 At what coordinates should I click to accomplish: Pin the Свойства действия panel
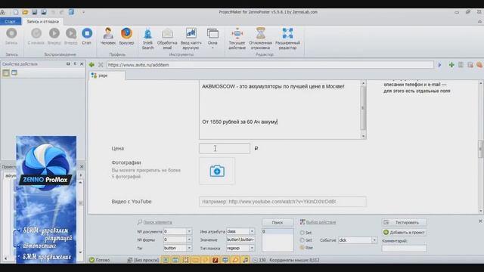tap(75, 63)
